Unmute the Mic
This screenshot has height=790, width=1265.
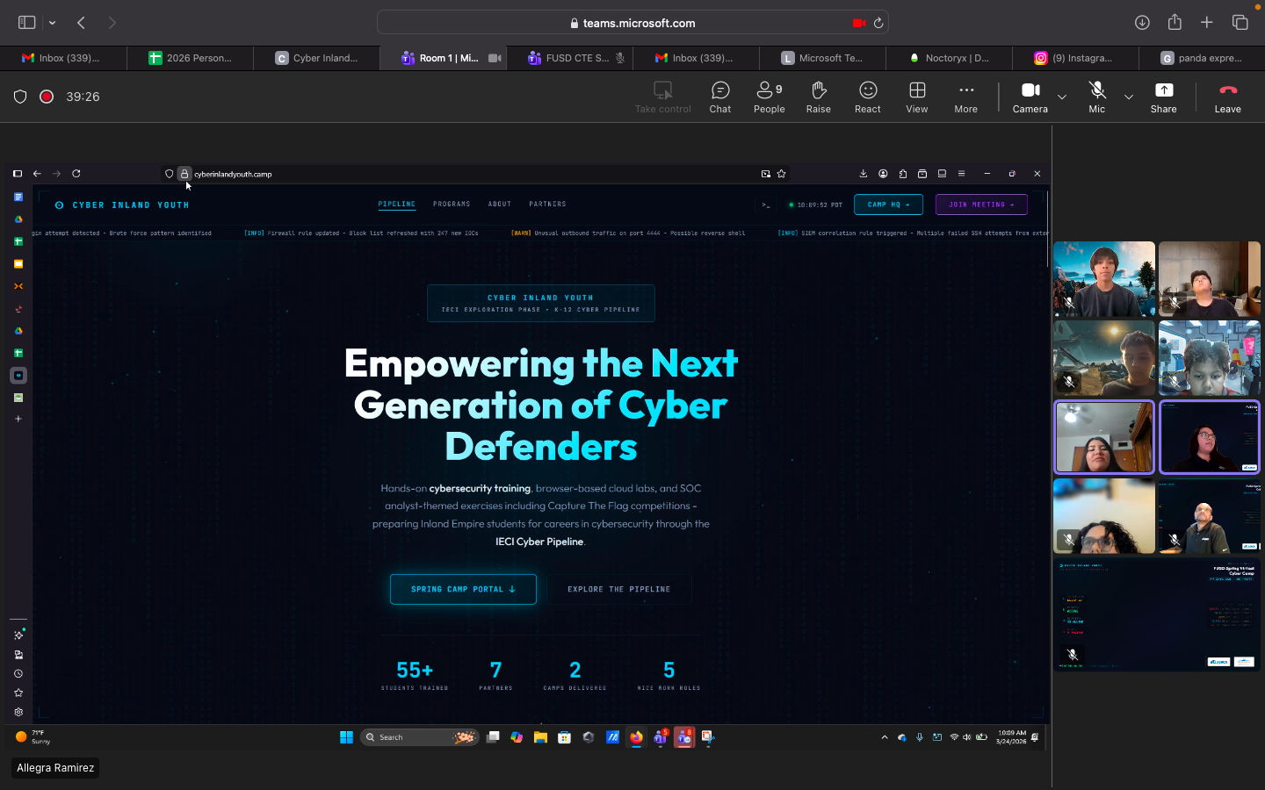[1096, 97]
